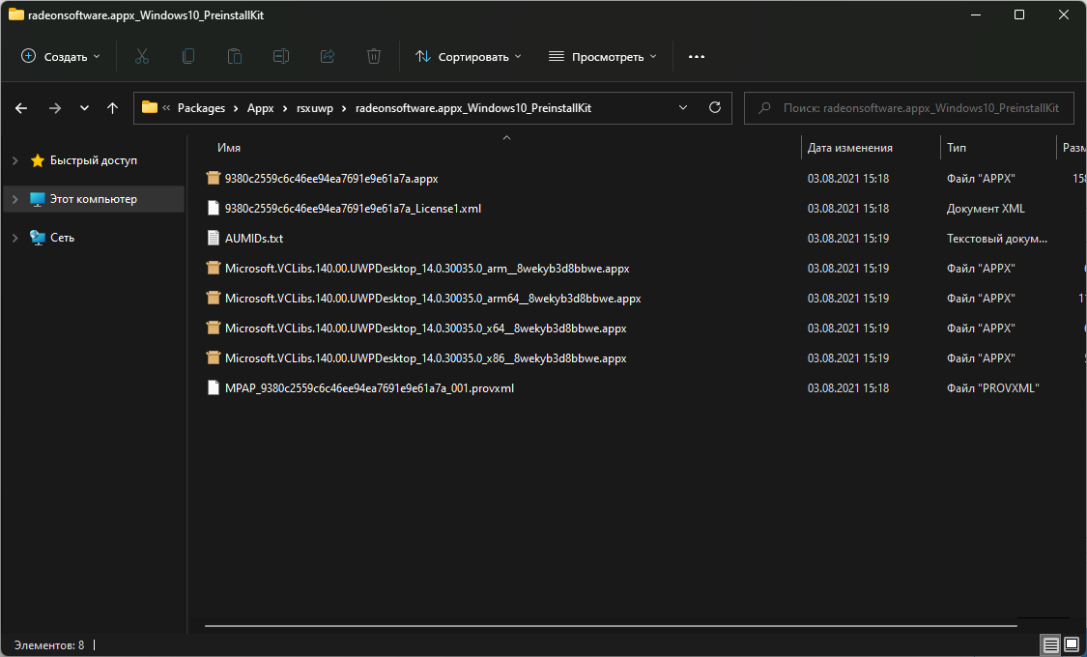Go back with the left arrow
This screenshot has height=657, width=1087.
[21, 108]
